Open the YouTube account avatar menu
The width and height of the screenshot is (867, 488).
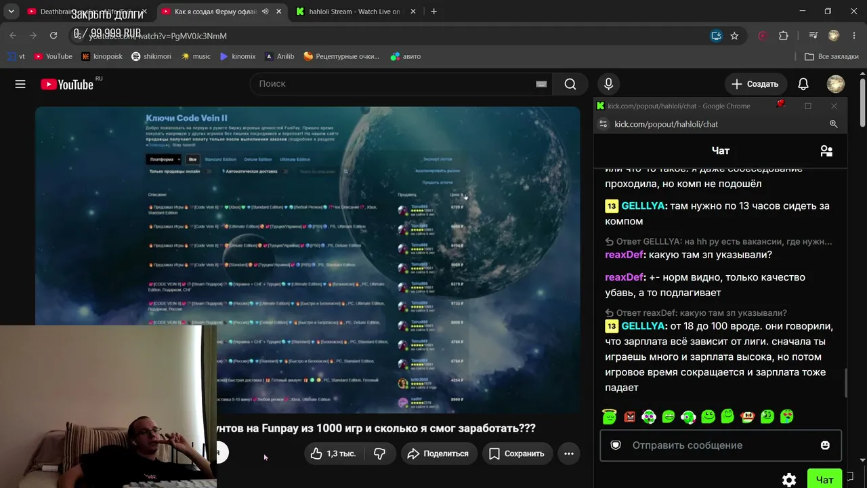(x=836, y=84)
